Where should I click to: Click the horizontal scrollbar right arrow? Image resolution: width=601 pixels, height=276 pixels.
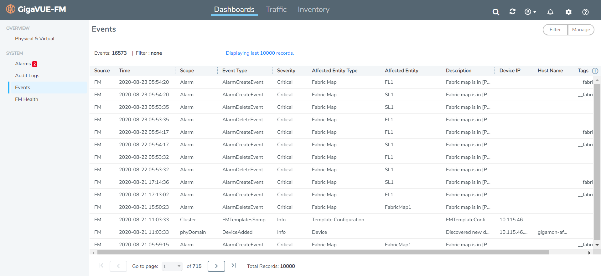[x=589, y=253]
